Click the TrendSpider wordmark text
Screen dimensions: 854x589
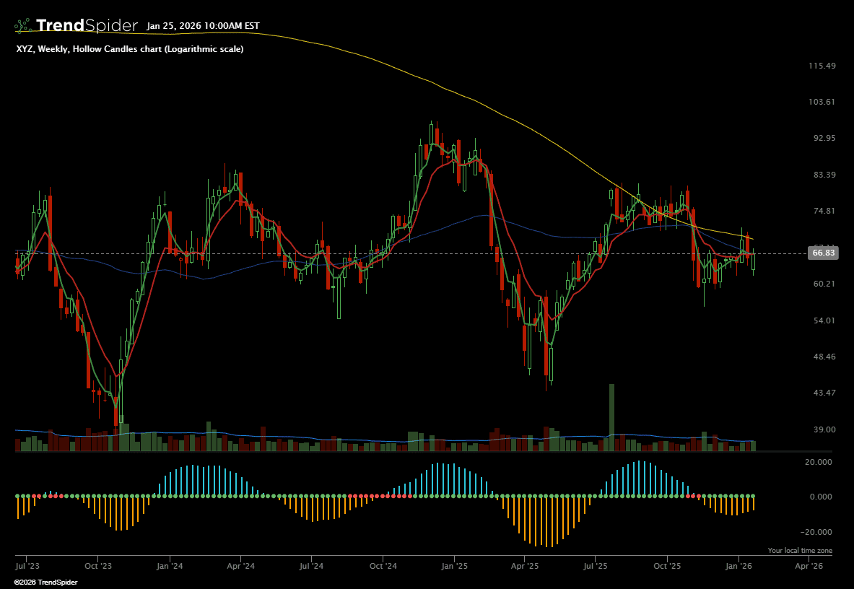click(87, 26)
